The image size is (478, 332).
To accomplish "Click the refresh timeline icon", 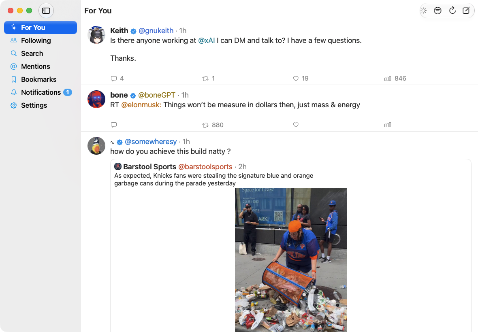I will (452, 11).
